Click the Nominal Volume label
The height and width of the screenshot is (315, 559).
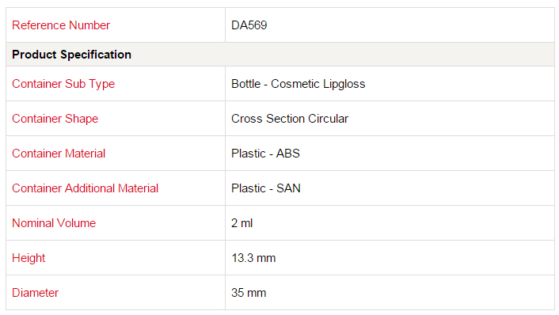pyautogui.click(x=54, y=223)
